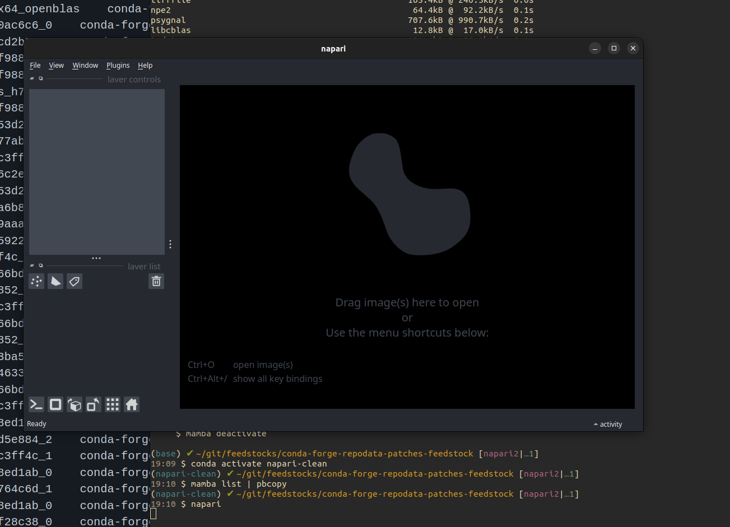
Task: Maximize the napari window
Action: click(614, 48)
